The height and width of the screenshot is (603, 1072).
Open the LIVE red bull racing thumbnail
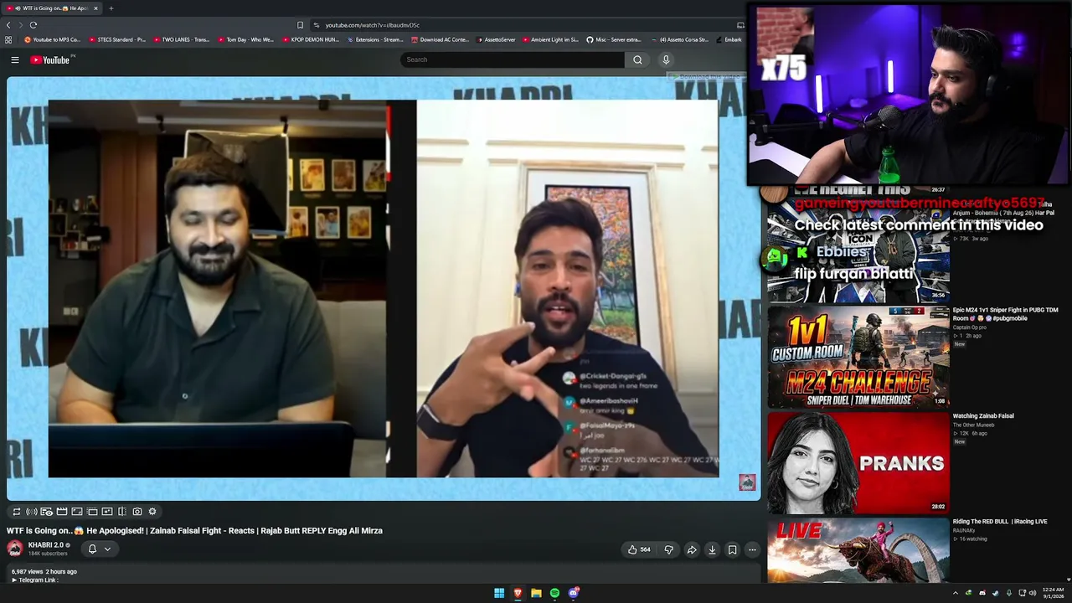click(858, 549)
